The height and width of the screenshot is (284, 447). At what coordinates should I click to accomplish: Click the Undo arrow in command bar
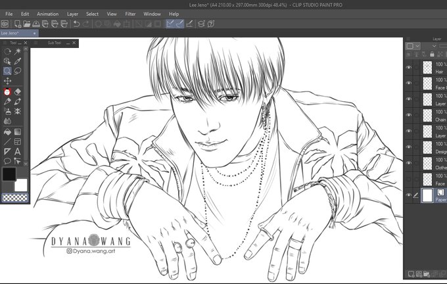pos(76,24)
